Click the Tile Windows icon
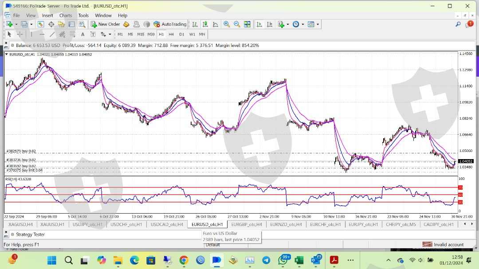This screenshot has height=269, width=479. coord(247,24)
